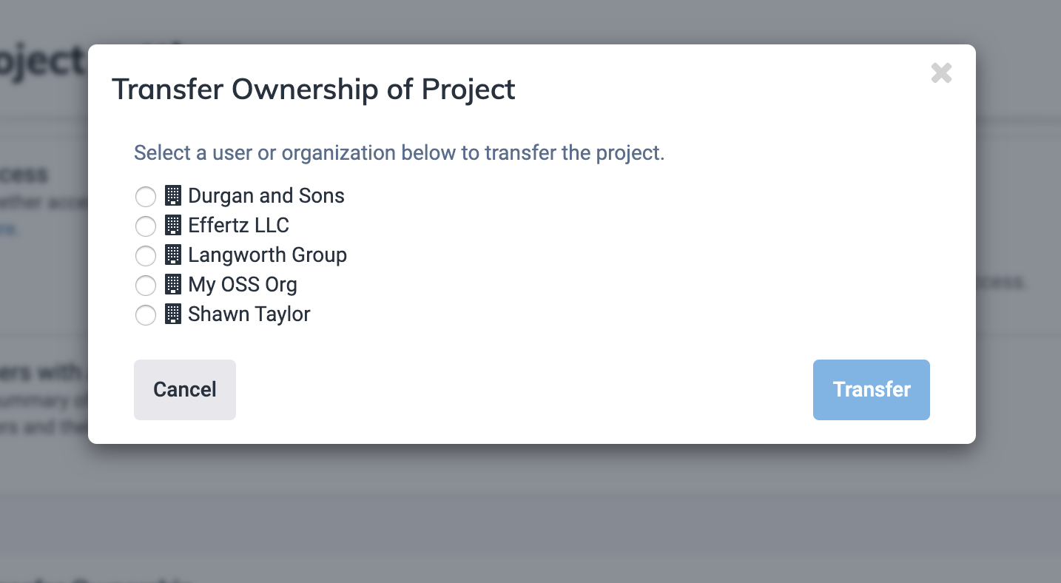
Task: Click the Cancel button
Action: (184, 389)
